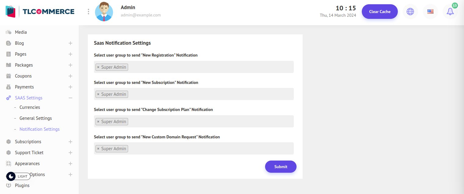Toggle the LIGHT dark mode switch

(18, 176)
